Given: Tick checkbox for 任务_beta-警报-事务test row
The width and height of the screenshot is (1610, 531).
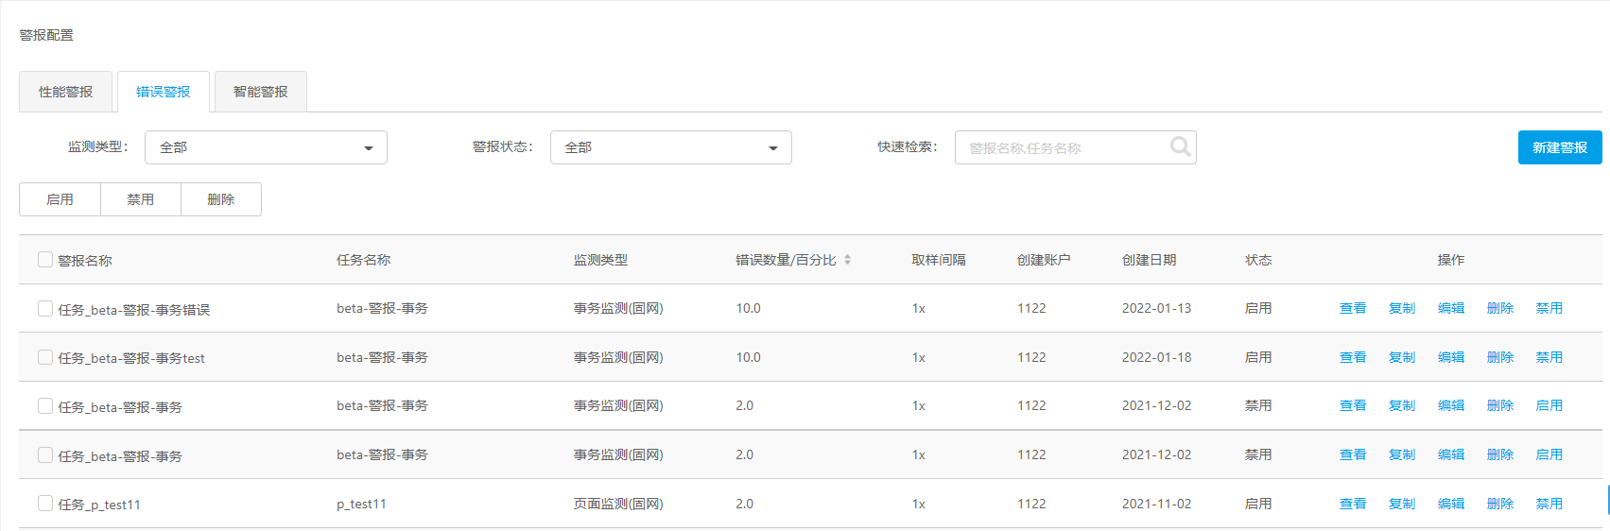Looking at the screenshot, I should 45,357.
